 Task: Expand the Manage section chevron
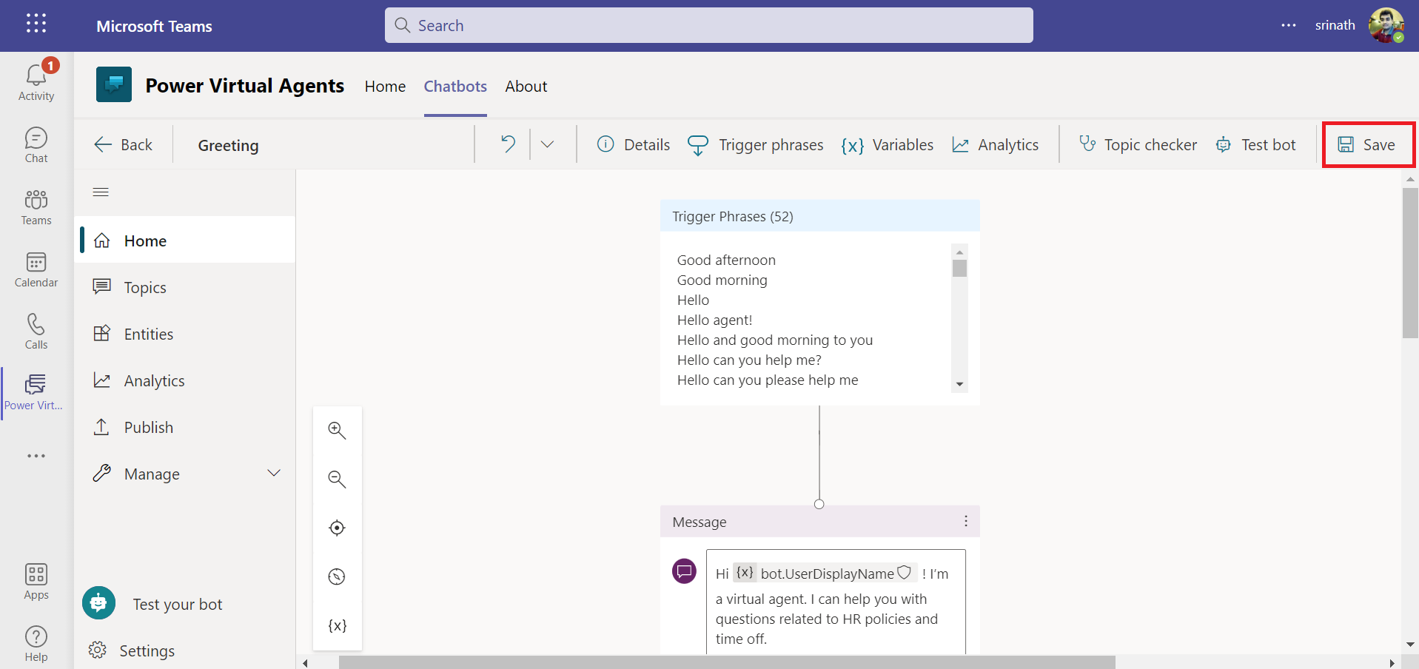click(274, 474)
